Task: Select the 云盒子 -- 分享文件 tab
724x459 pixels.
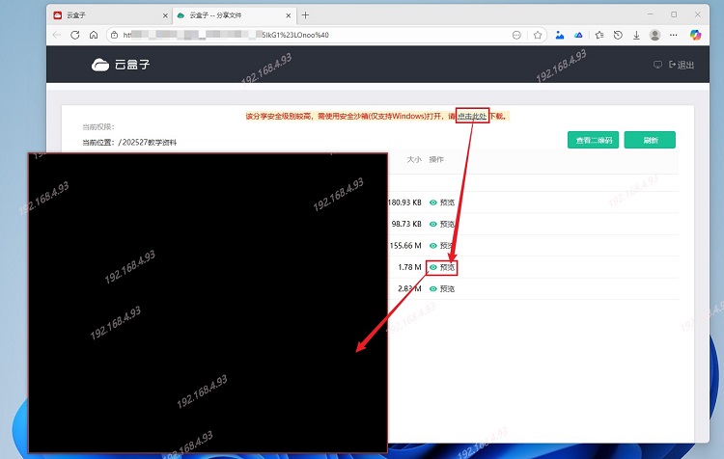Action: [x=234, y=15]
